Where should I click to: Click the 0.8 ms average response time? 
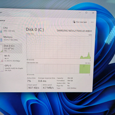point(42,81)
